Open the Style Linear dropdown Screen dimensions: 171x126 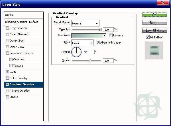tap(82, 43)
